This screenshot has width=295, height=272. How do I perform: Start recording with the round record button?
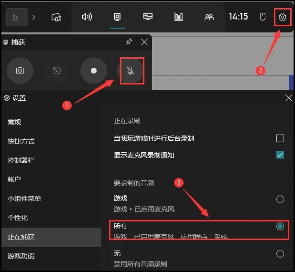94,71
